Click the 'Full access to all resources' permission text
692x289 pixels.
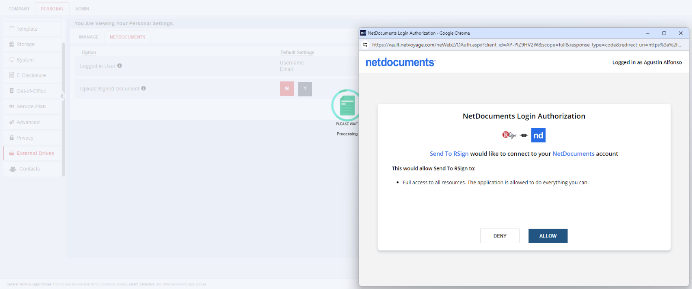tap(496, 183)
